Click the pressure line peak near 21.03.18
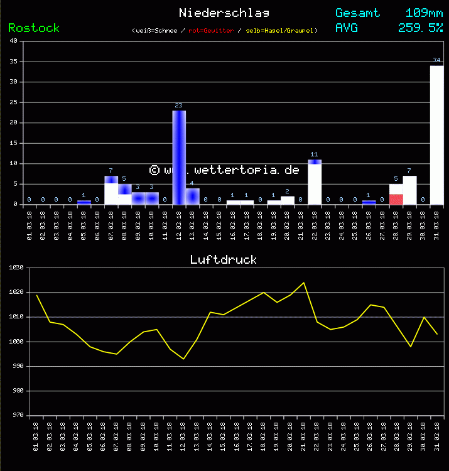The height and width of the screenshot is (471, 449). coord(304,283)
